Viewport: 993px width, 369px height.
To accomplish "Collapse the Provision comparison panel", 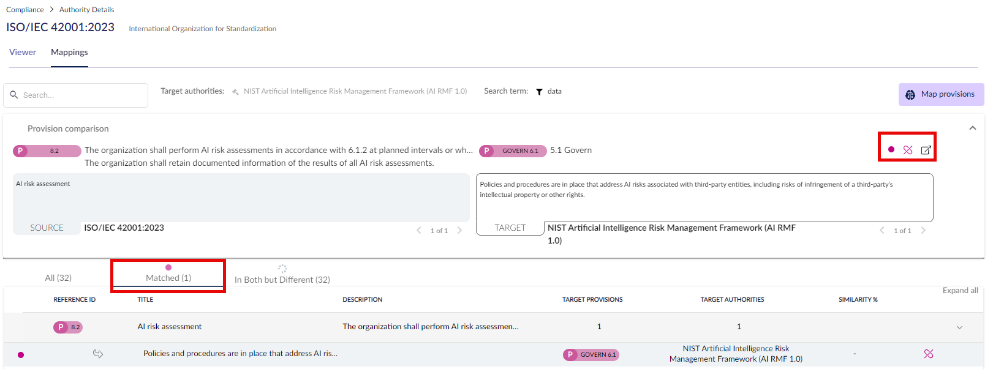I will pos(972,128).
